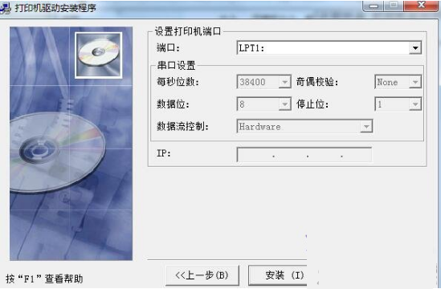441x289 pixels.
Task: Start installation with the 安装(I) button
Action: tap(278, 275)
